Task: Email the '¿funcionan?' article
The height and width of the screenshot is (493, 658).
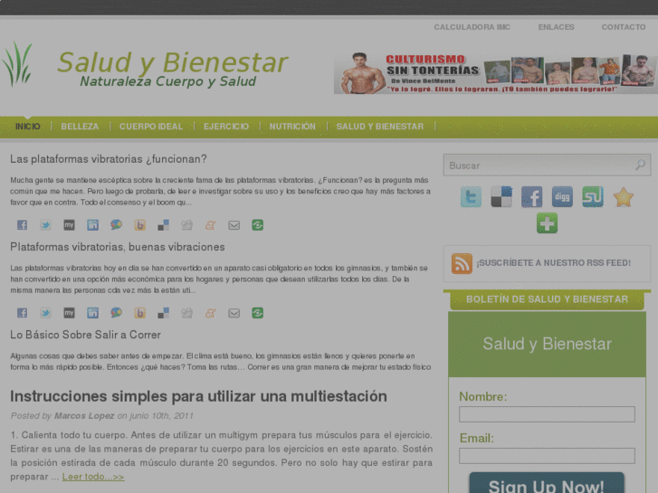Action: coord(234,225)
